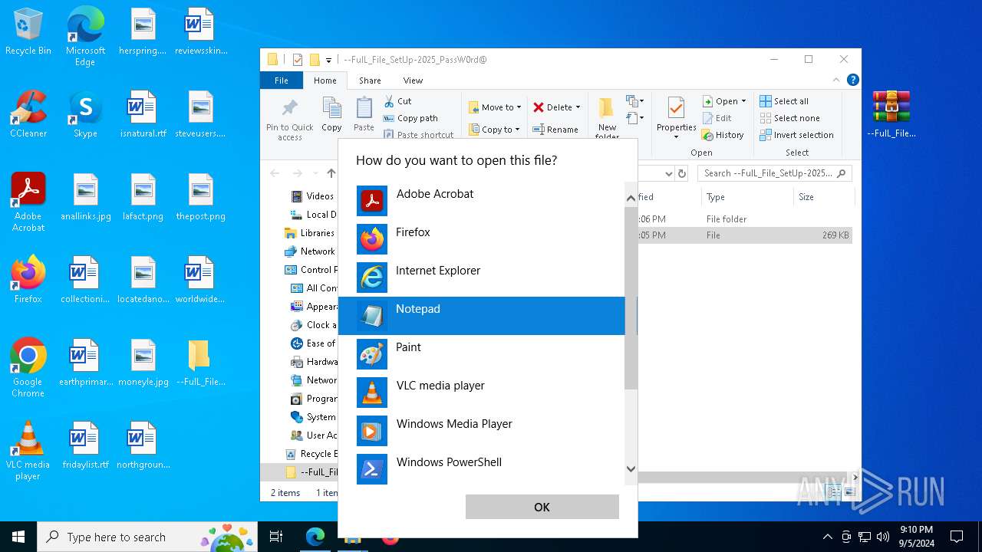Collapse the ribbon with the chevron
982x552 pixels.
pos(836,80)
